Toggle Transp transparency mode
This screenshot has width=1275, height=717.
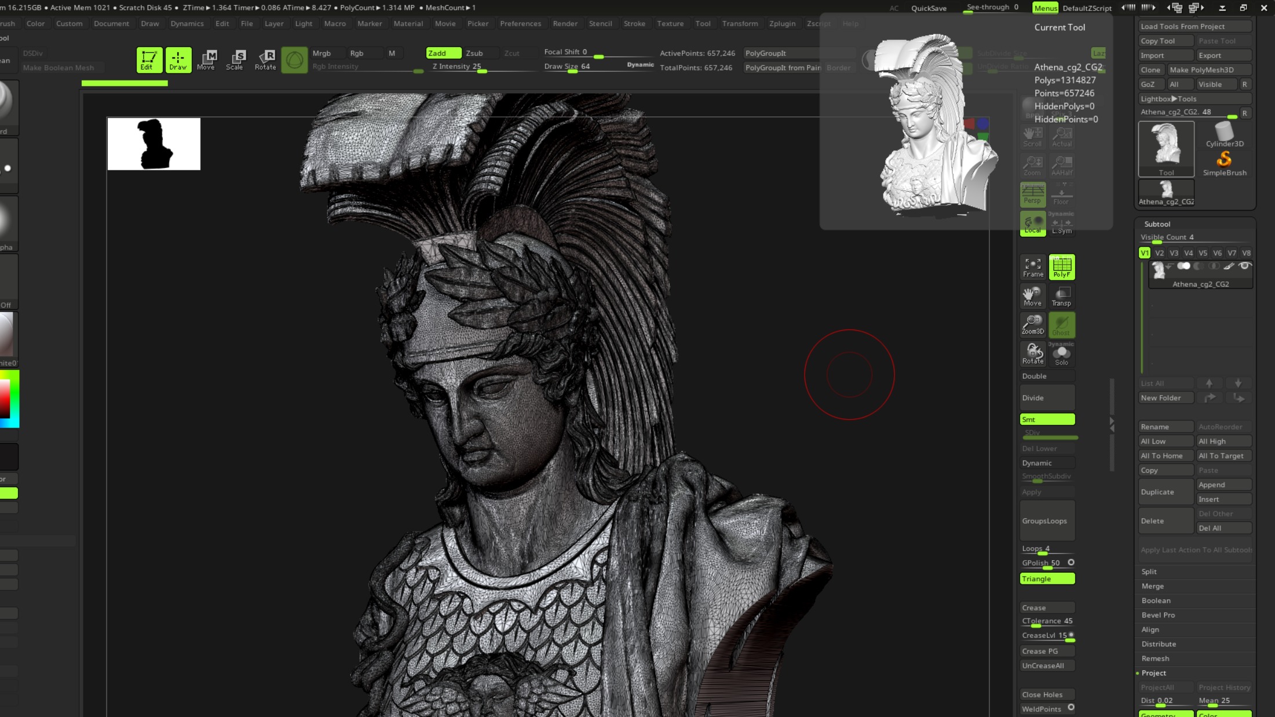click(1062, 296)
